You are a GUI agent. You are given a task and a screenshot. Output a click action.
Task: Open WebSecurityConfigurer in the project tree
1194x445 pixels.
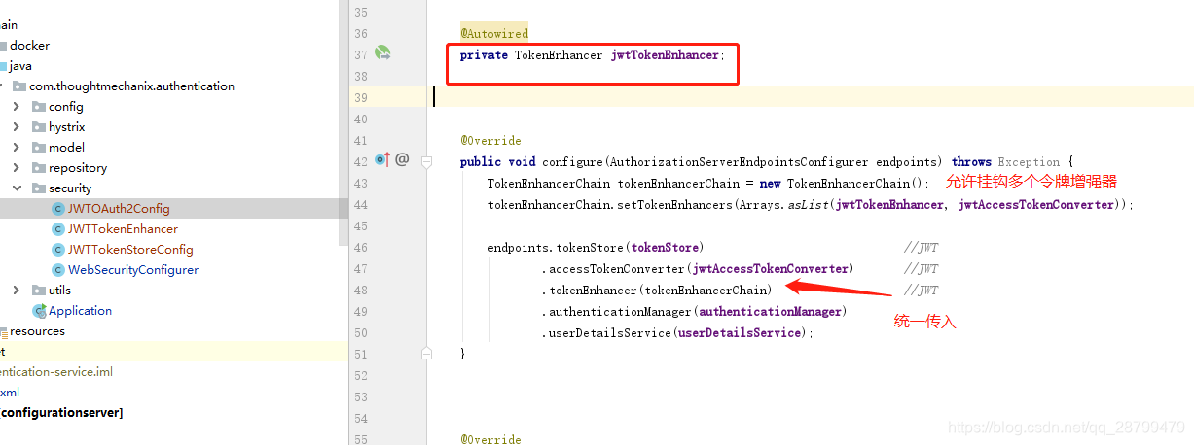[x=133, y=270]
